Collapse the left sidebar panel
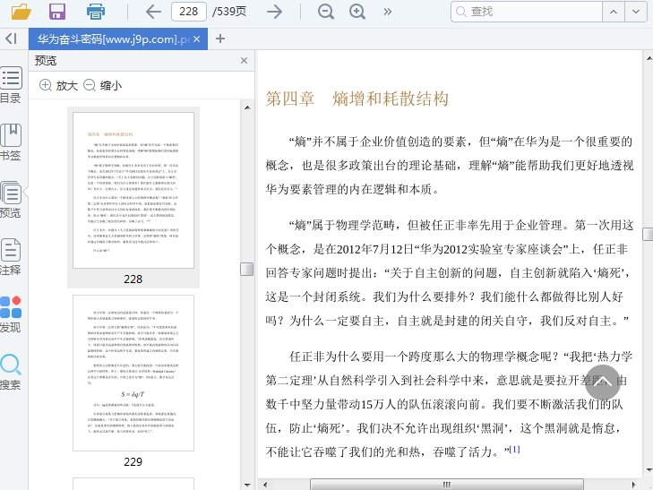The image size is (653, 490). [11, 39]
